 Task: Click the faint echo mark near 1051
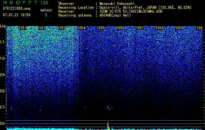coord(11,108)
